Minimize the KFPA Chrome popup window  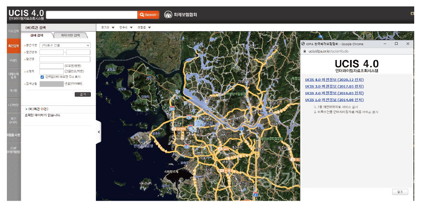385,44
